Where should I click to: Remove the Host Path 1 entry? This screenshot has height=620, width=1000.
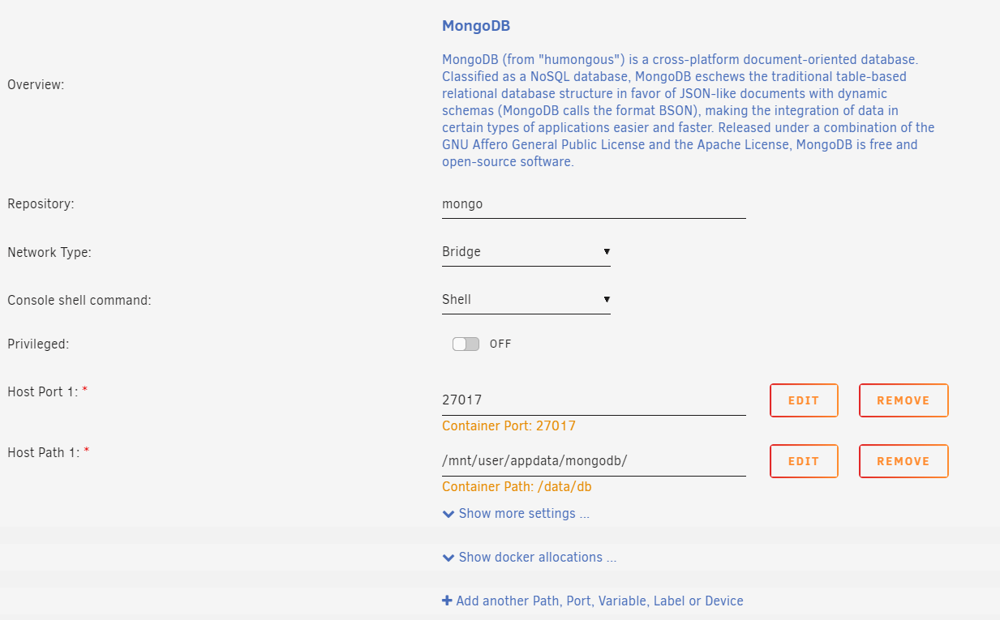(903, 461)
